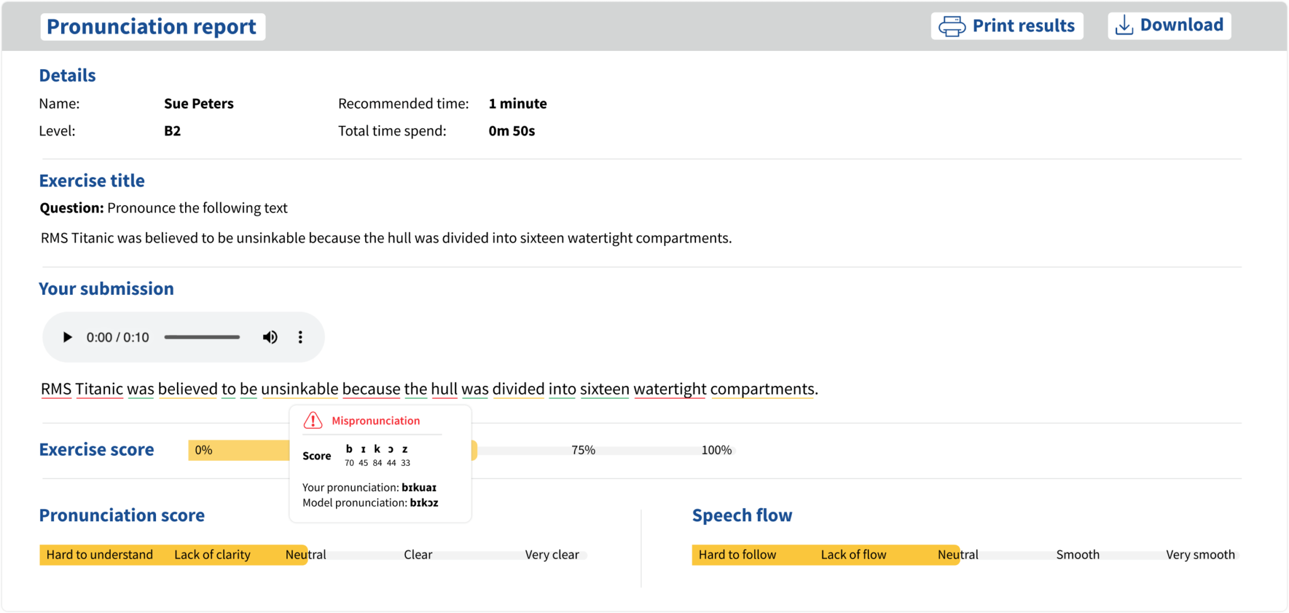Image resolution: width=1289 pixels, height=613 pixels.
Task: Click the underlined word 'because'
Action: click(371, 389)
